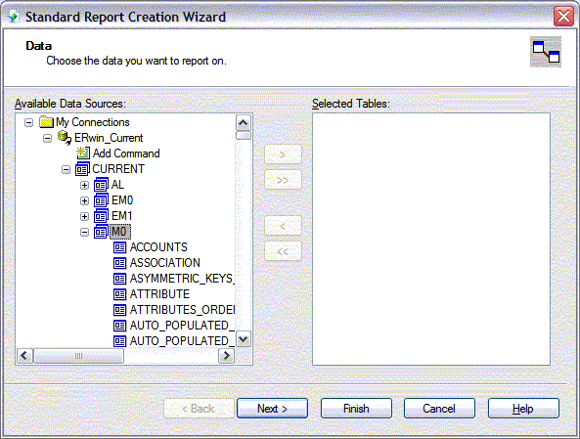Click the ASSOCIATION table icon
Viewport: 580px width, 439px height.
(x=119, y=263)
